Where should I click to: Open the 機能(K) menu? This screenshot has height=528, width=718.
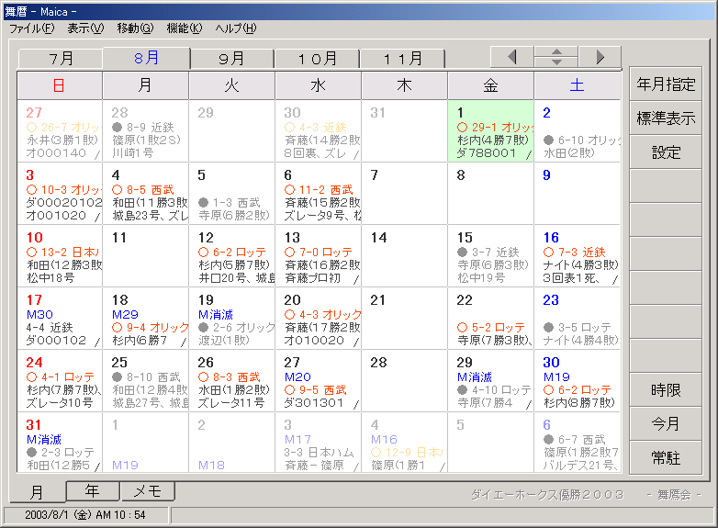[184, 28]
